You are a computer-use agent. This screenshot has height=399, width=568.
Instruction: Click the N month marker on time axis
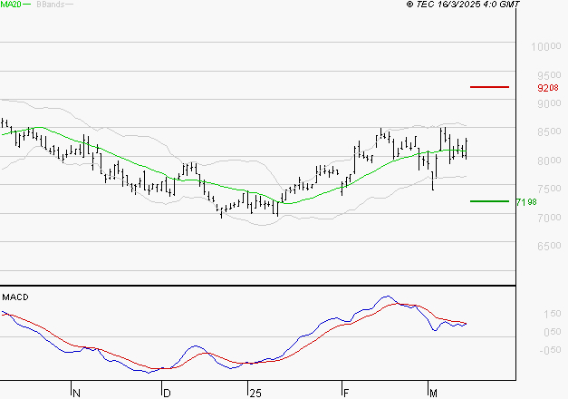76,394
